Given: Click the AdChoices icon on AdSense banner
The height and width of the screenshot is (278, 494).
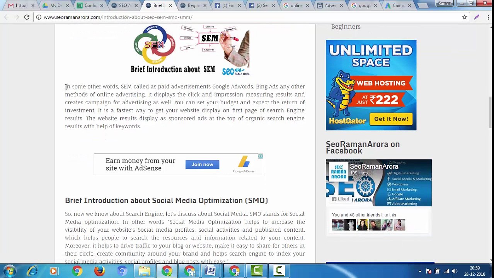Looking at the screenshot, I should [261, 156].
